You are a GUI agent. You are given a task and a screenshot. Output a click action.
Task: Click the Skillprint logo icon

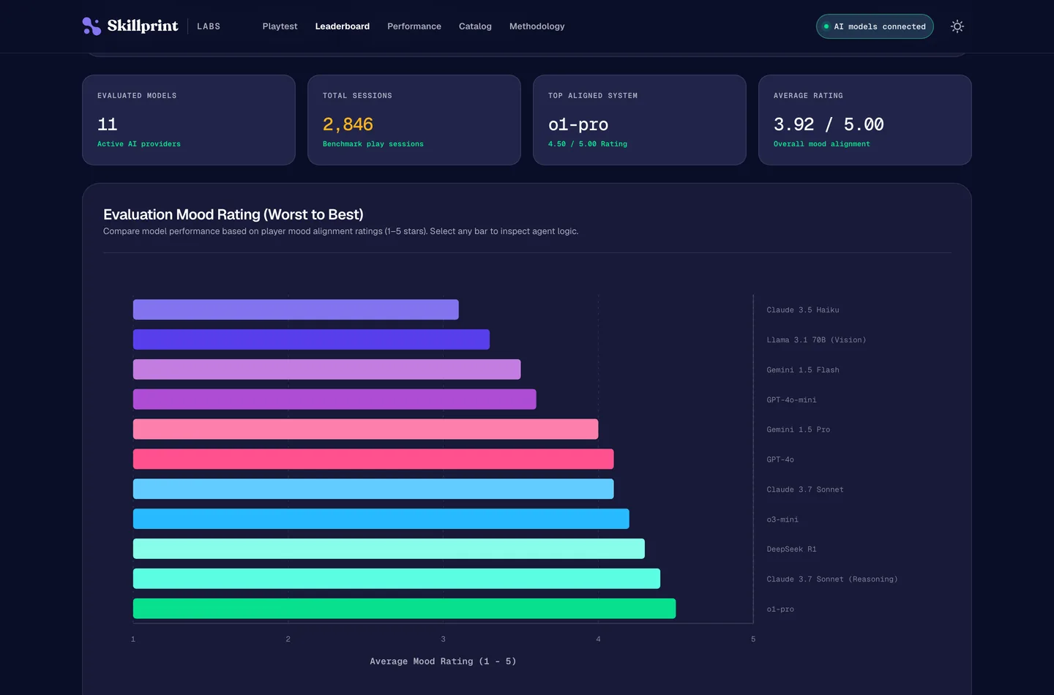click(91, 26)
